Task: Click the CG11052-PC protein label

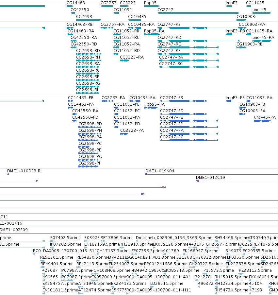Action: tap(127, 111)
